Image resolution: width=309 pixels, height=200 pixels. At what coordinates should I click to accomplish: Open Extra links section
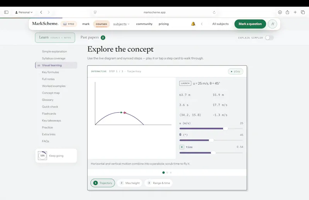[x=49, y=134]
